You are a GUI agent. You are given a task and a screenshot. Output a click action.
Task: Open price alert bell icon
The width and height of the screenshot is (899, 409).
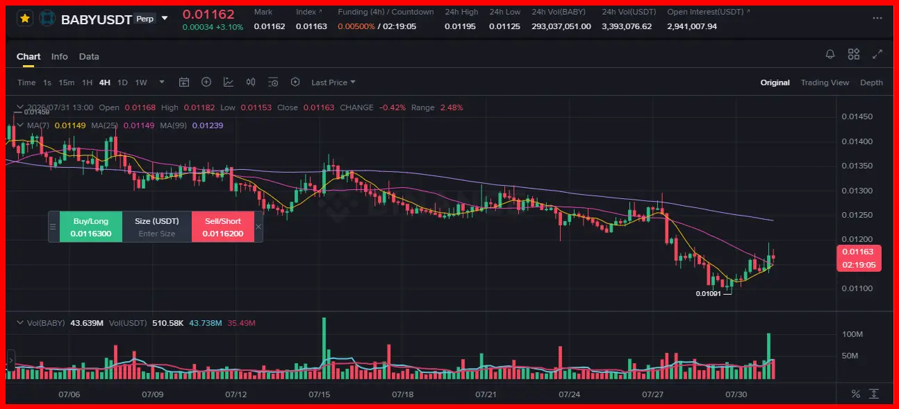pyautogui.click(x=830, y=54)
